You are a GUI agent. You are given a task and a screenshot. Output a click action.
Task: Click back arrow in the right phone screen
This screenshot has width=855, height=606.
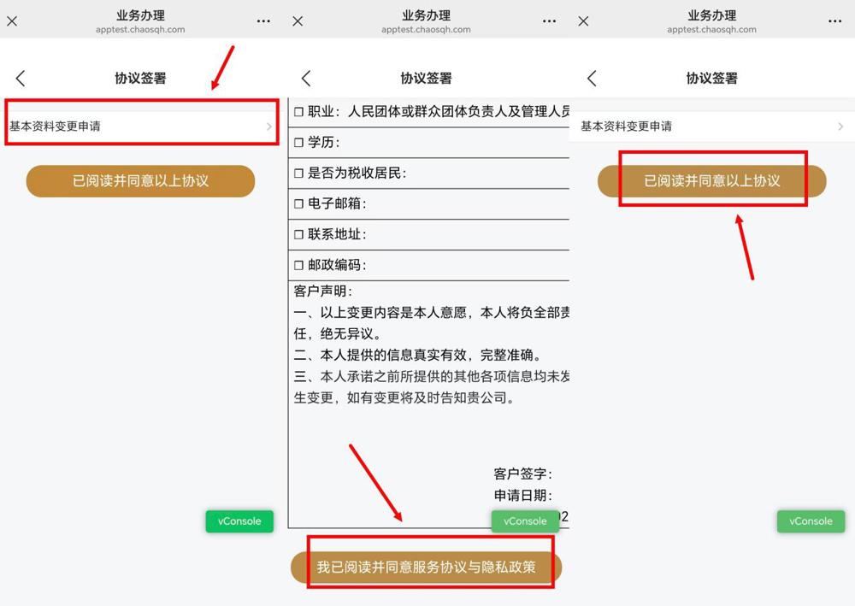click(x=592, y=79)
